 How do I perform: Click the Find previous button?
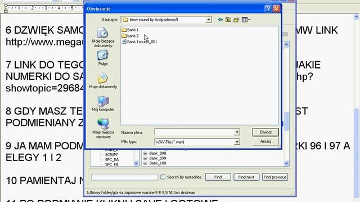click(275, 177)
